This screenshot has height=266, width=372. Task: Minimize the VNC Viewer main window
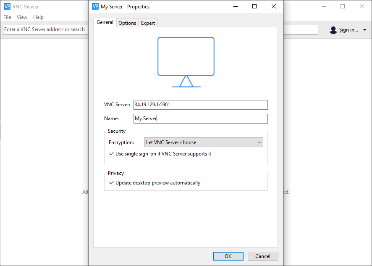(x=324, y=6)
